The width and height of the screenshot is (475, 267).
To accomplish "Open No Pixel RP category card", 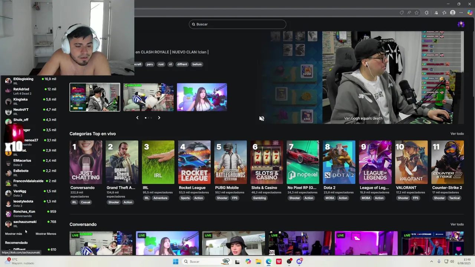I will tap(303, 162).
